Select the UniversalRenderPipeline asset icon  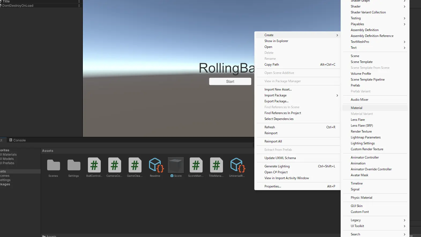[237, 165]
